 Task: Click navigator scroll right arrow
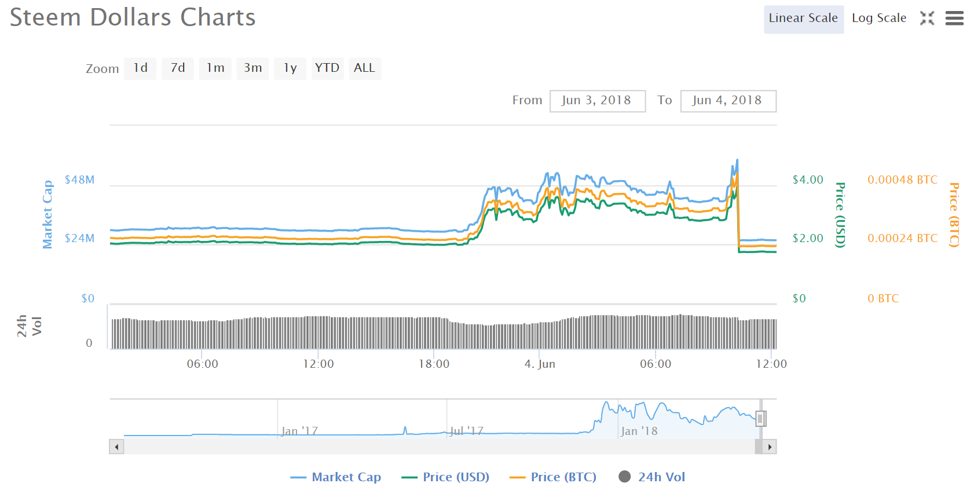769,447
